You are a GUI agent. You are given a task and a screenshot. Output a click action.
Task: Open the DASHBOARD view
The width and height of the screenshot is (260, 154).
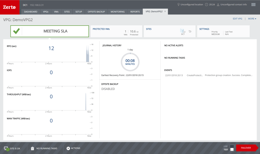pos(30,12)
